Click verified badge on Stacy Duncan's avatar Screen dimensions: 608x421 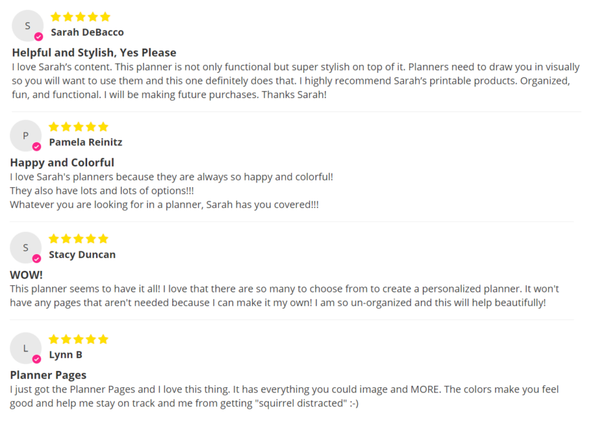(36, 258)
